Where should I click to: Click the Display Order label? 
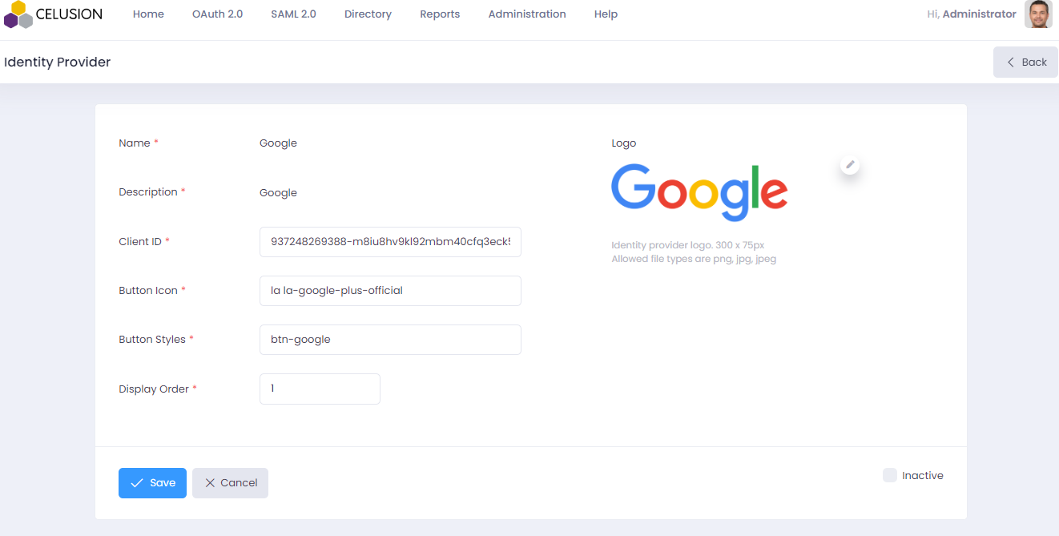click(154, 389)
